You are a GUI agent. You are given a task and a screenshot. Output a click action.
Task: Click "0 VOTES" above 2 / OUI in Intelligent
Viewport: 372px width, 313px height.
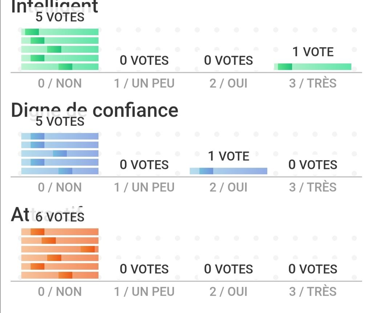pyautogui.click(x=229, y=60)
